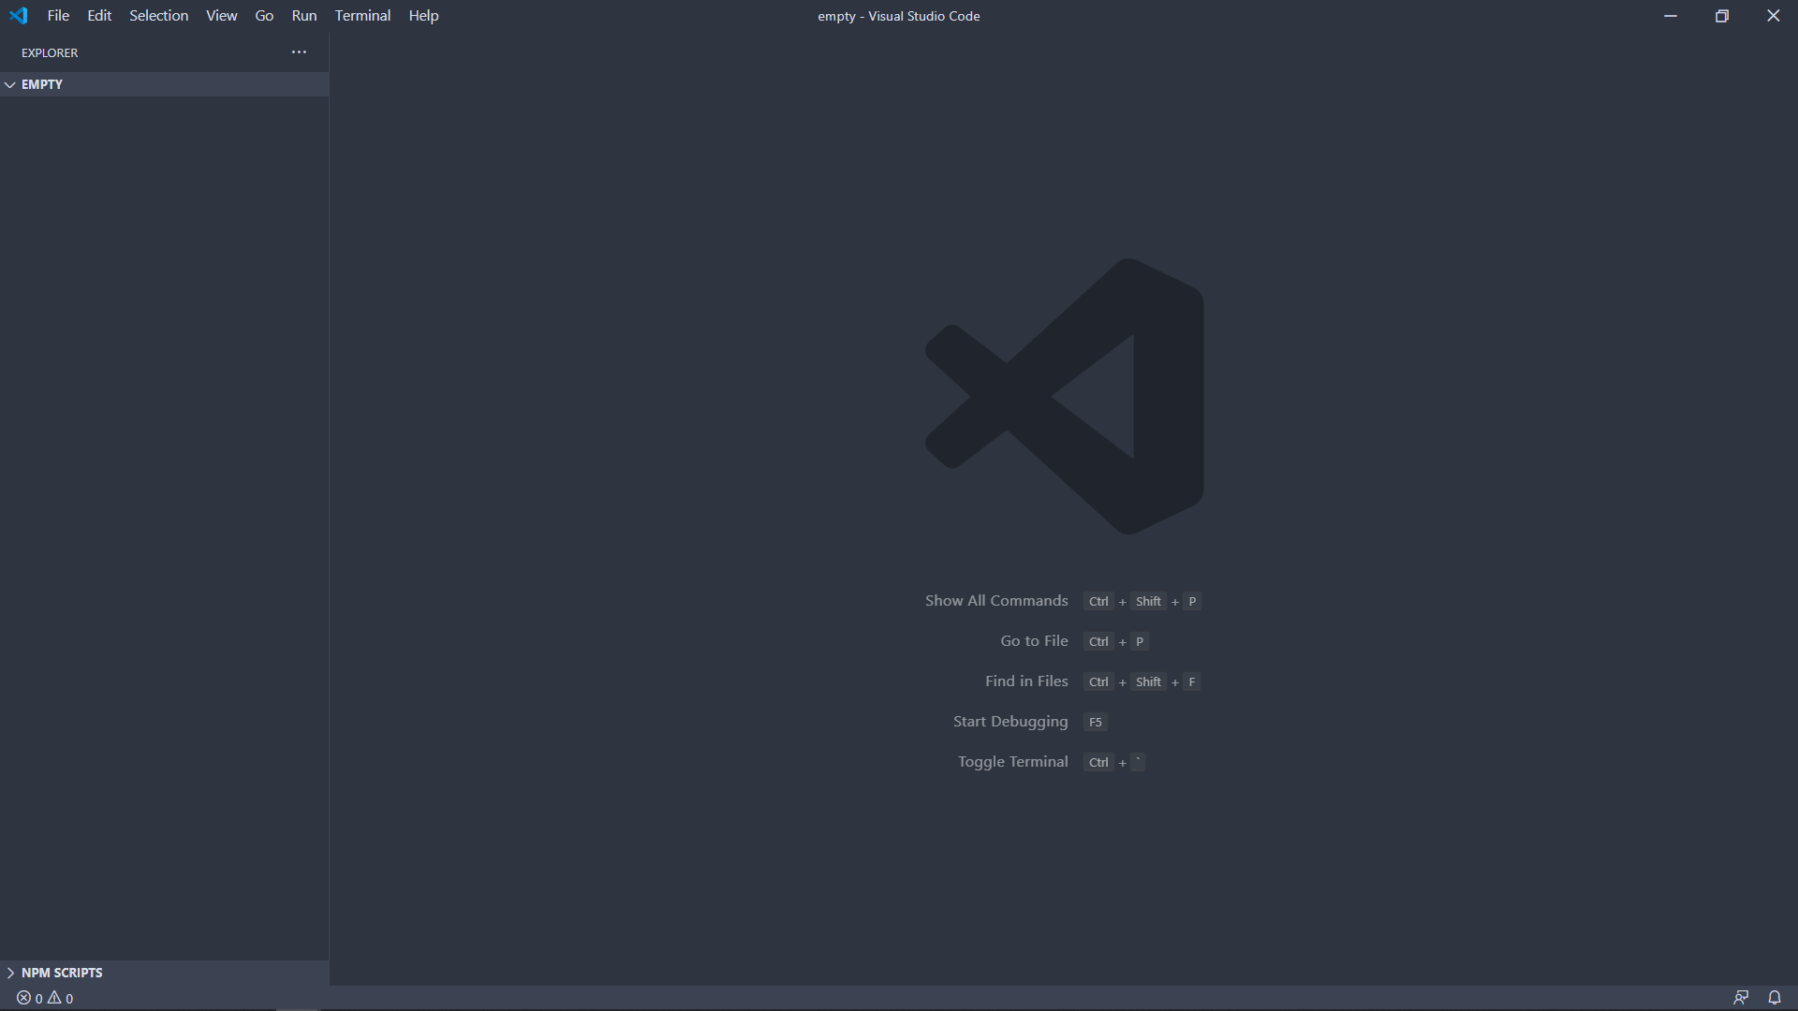1798x1011 pixels.
Task: Close the Visual Studio Code window
Action: click(x=1773, y=16)
